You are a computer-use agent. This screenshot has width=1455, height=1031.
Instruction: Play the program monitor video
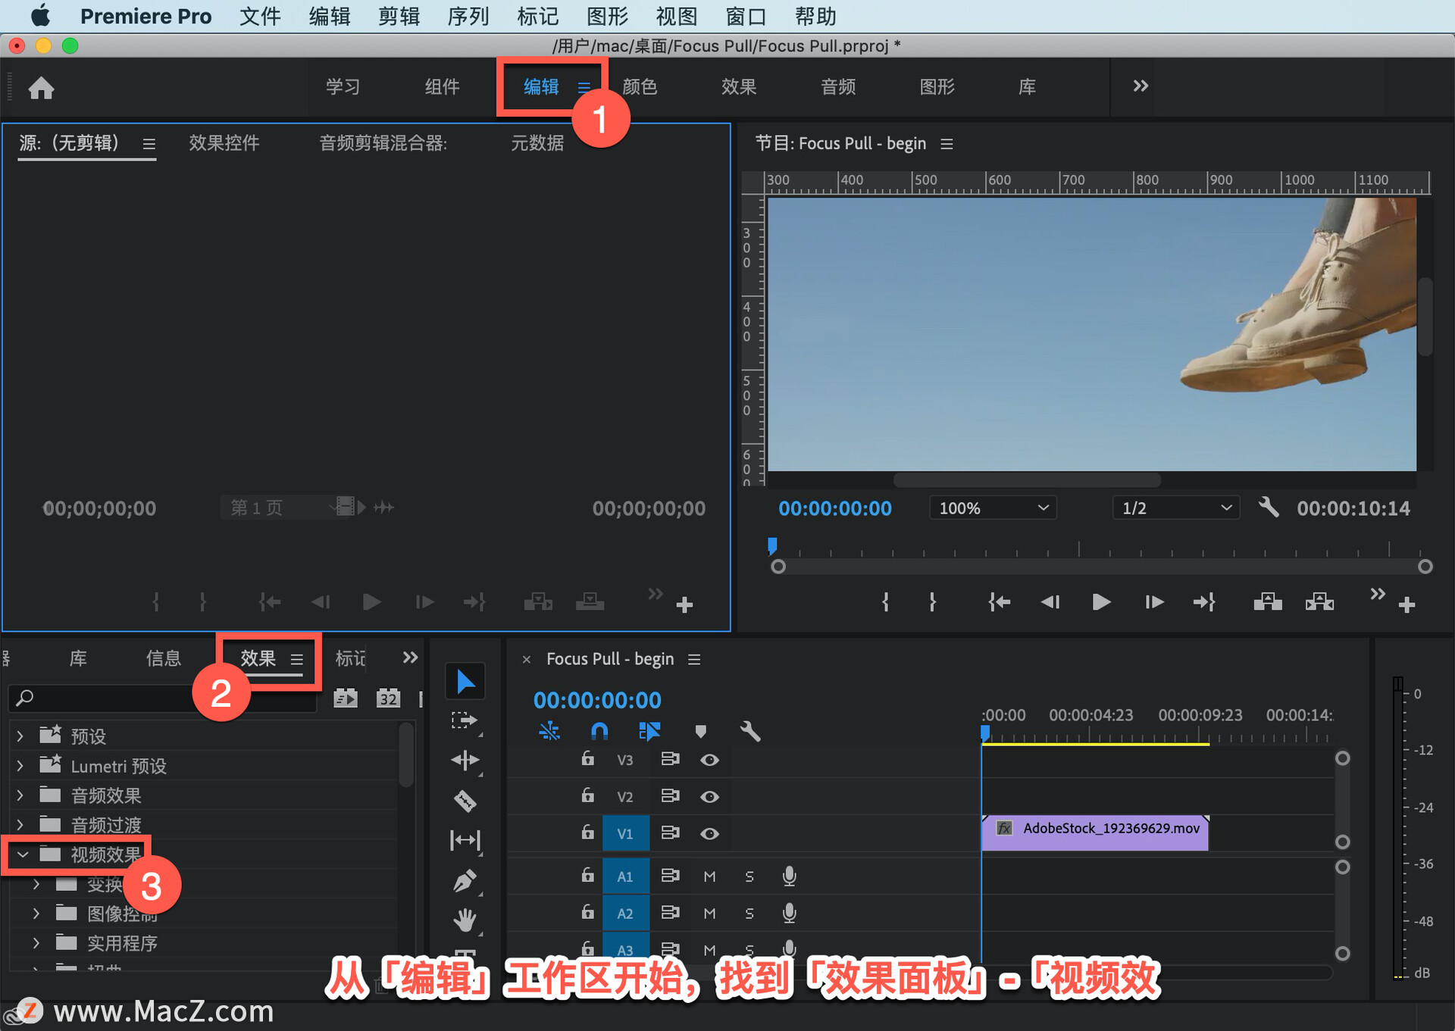click(x=1101, y=602)
